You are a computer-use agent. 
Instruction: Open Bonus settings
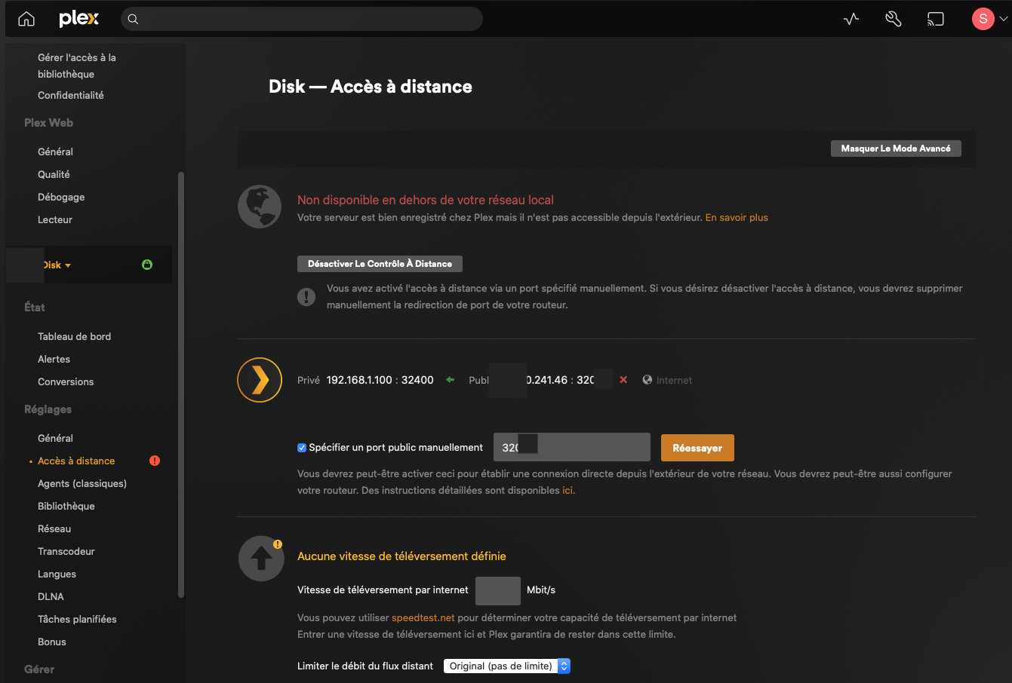click(x=52, y=642)
